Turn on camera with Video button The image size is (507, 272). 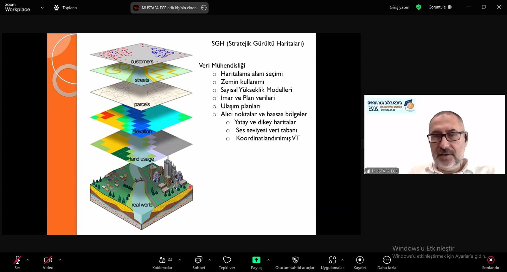[48, 260]
